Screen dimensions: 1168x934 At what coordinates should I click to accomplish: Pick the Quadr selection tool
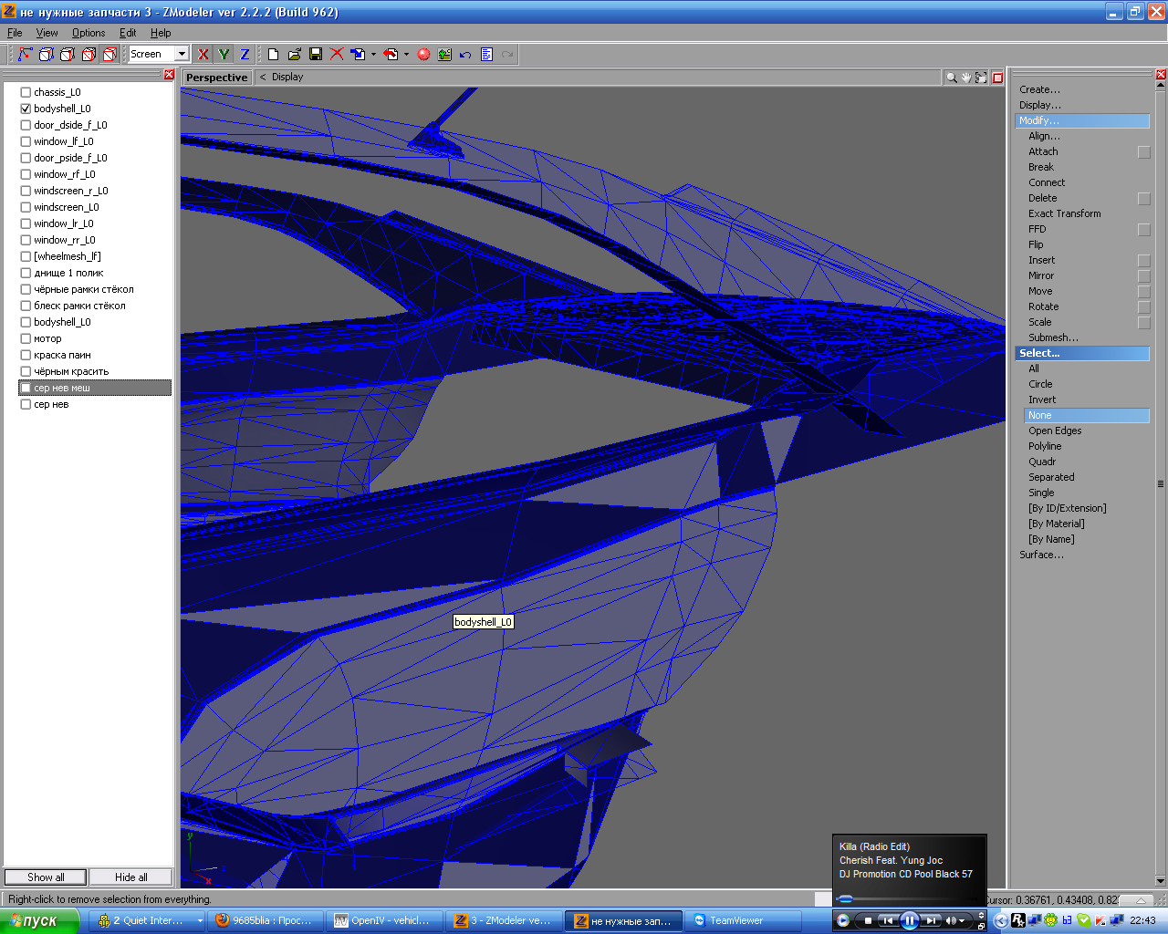pyautogui.click(x=1042, y=462)
